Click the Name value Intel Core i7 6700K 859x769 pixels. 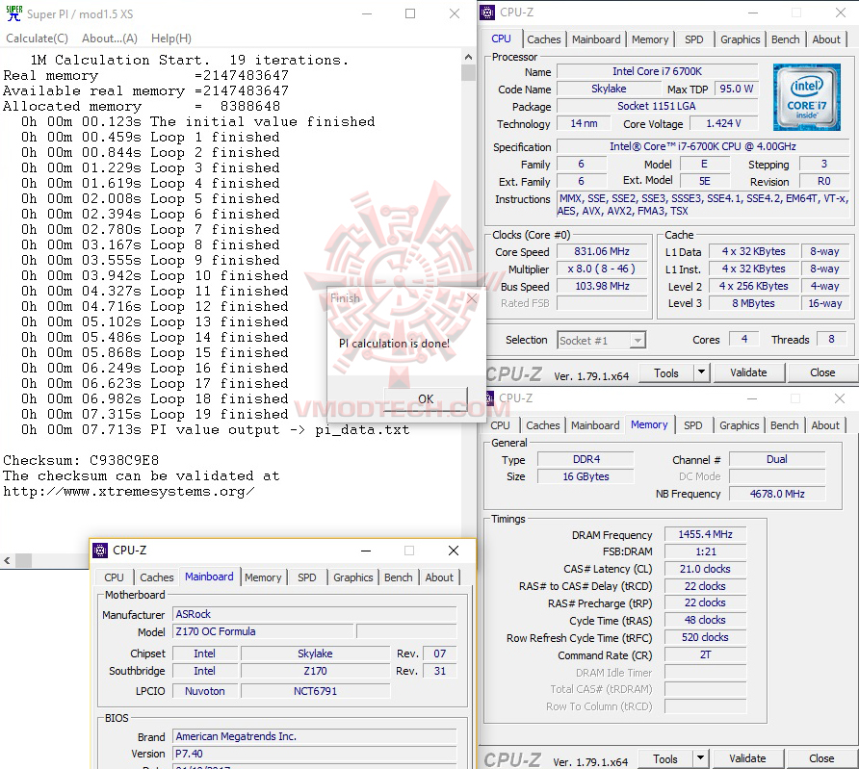[657, 71]
